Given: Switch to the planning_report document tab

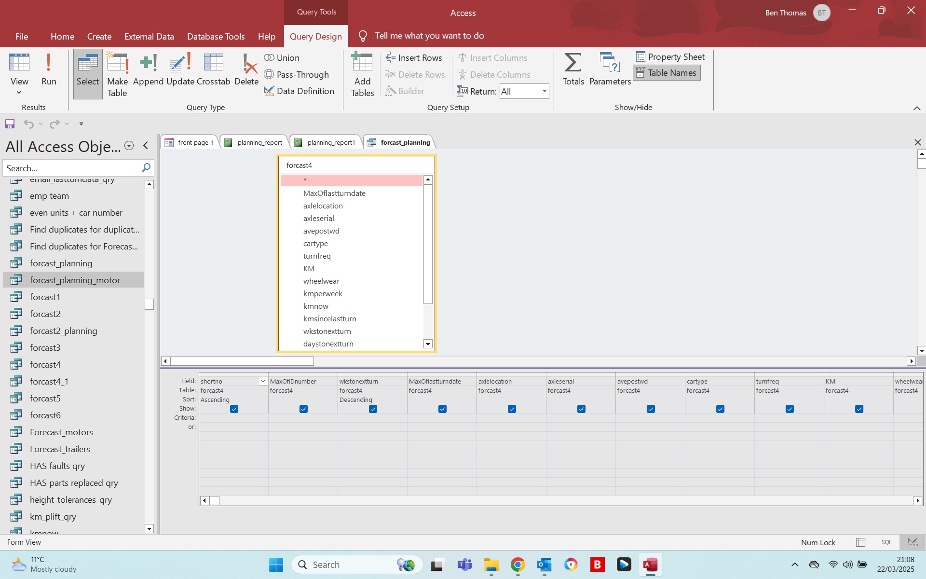Looking at the screenshot, I should [x=254, y=142].
